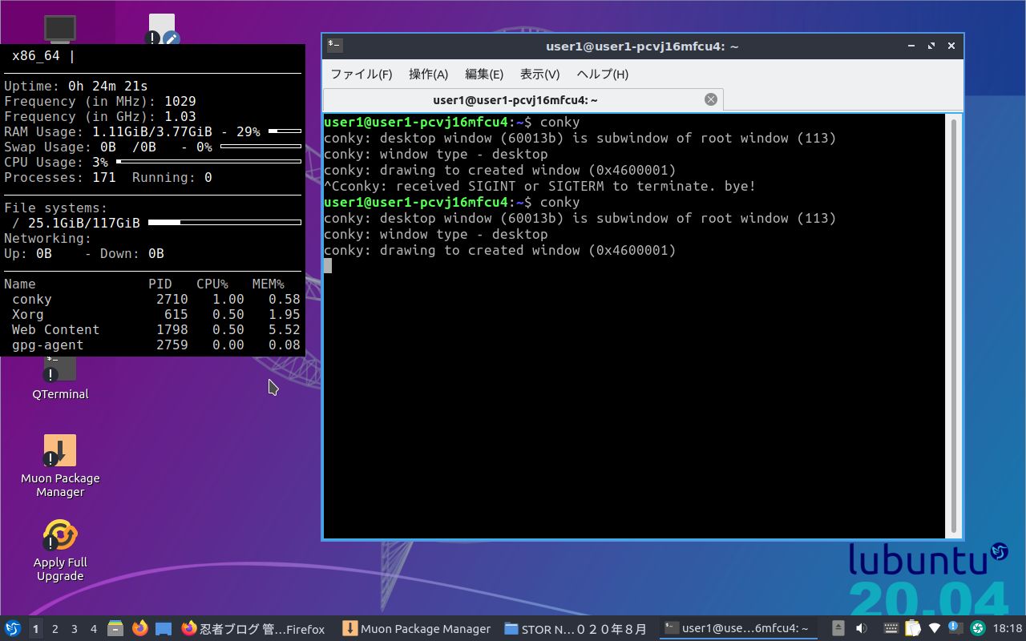Maximize the QTerminal window
The height and width of the screenshot is (641, 1026).
pyautogui.click(x=931, y=46)
